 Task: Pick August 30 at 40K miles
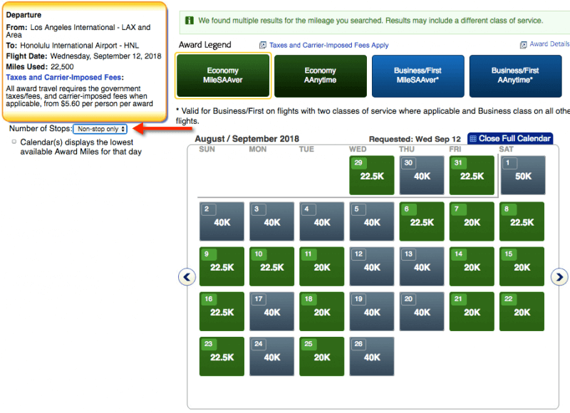coord(422,175)
